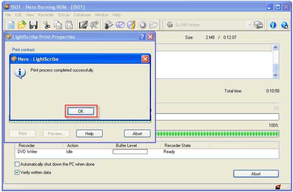Click the Size value 2 MB

click(x=210, y=37)
